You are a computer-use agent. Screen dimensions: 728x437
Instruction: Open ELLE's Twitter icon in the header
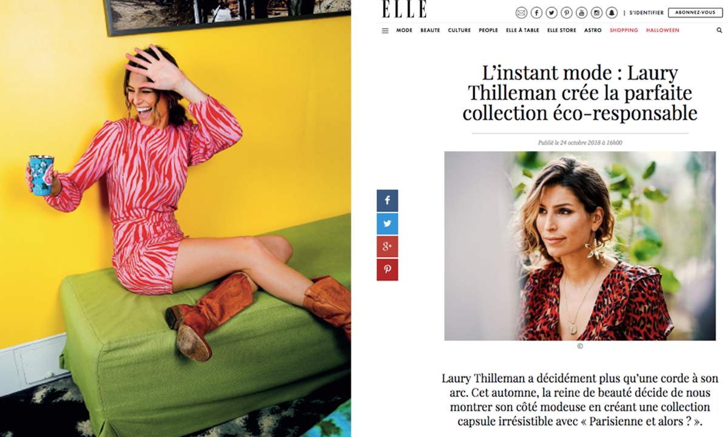coord(551,13)
